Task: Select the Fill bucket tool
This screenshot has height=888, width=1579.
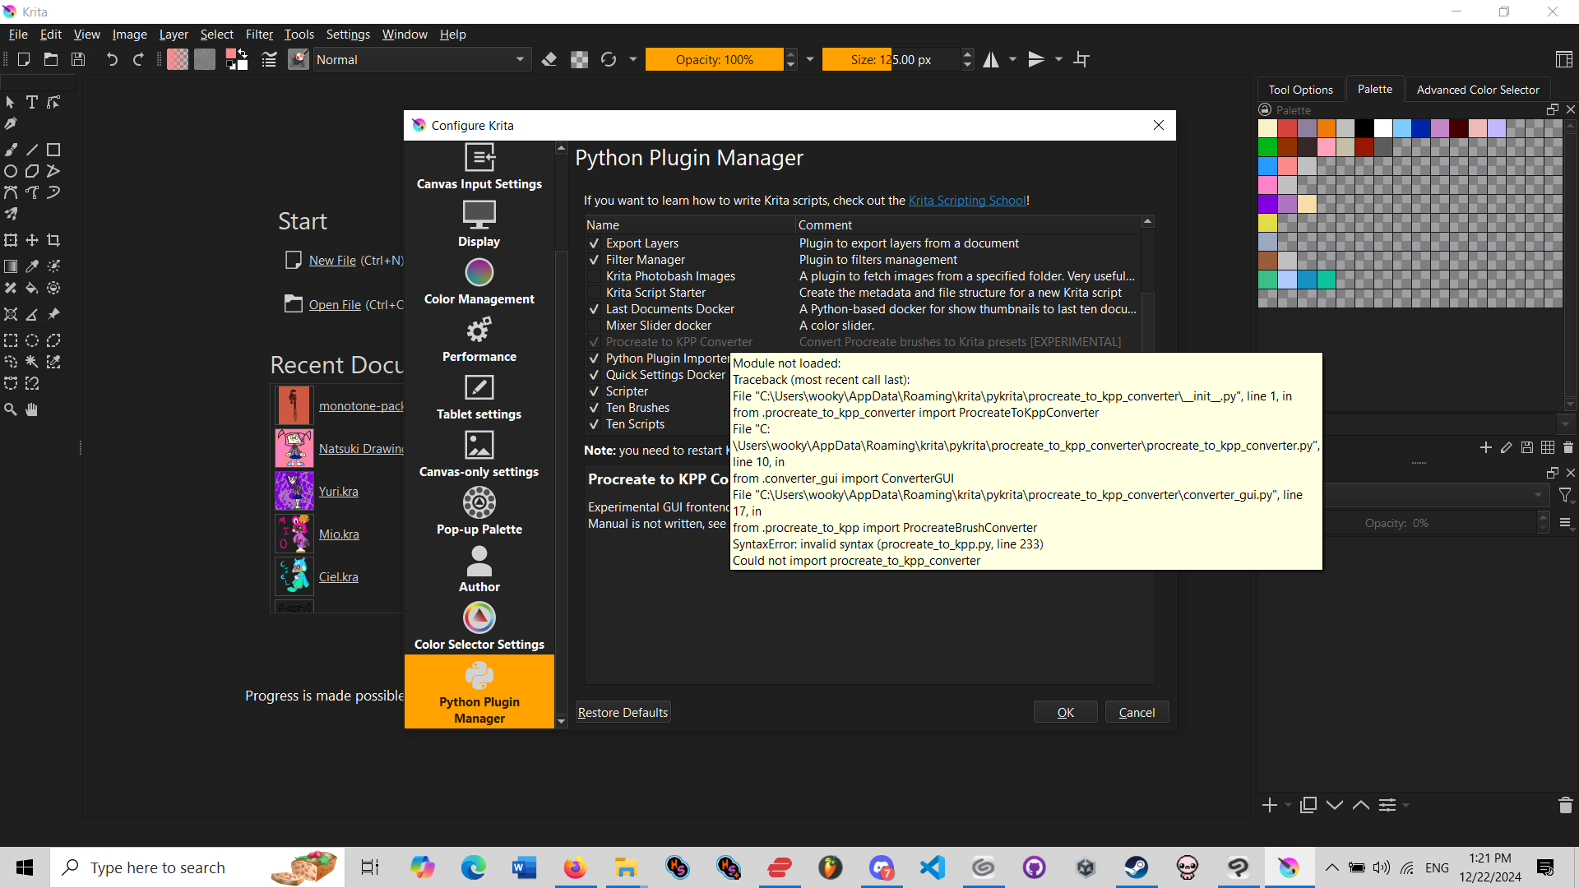Action: (x=32, y=288)
